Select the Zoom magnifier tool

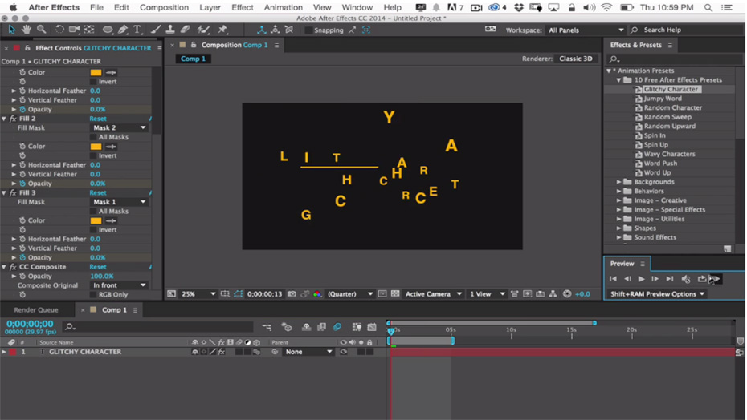40,30
